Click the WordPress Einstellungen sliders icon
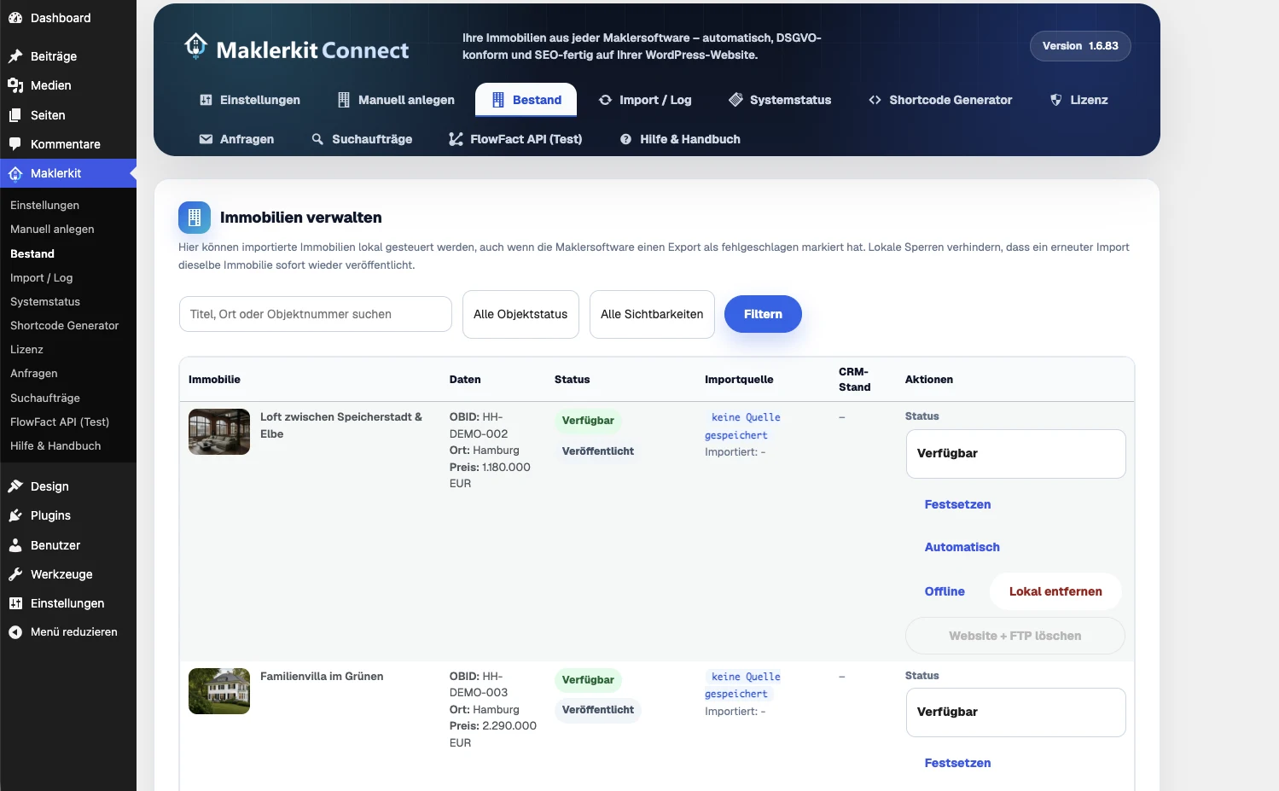1279x791 pixels. (x=15, y=603)
